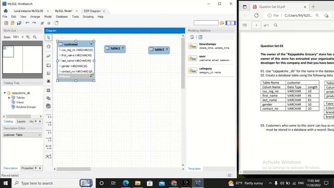Image resolution: width=334 pixels, height=188 pixels.
Task: Select Routine Groups in Catalog Tree
Action: (x=26, y=107)
